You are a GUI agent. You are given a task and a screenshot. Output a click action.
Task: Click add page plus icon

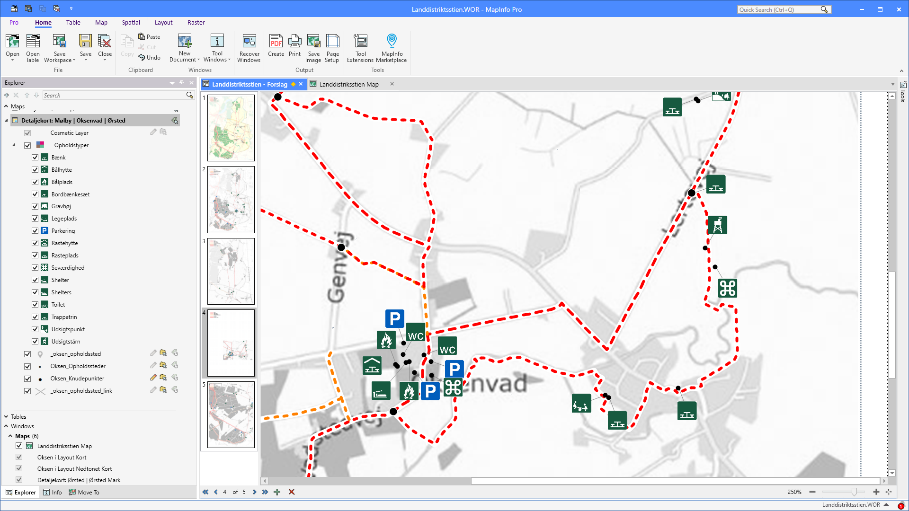point(277,492)
